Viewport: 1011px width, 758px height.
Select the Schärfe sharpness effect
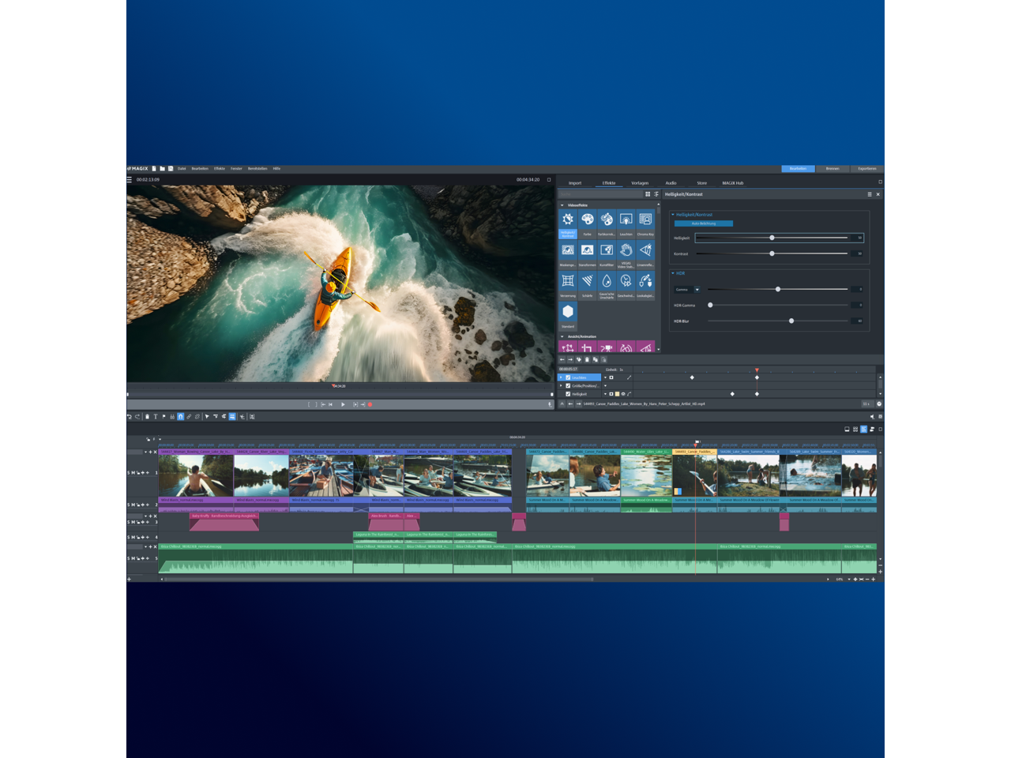click(x=587, y=282)
